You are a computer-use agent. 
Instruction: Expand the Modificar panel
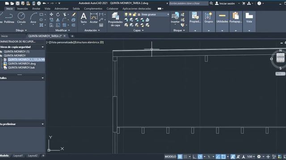click(x=63, y=30)
